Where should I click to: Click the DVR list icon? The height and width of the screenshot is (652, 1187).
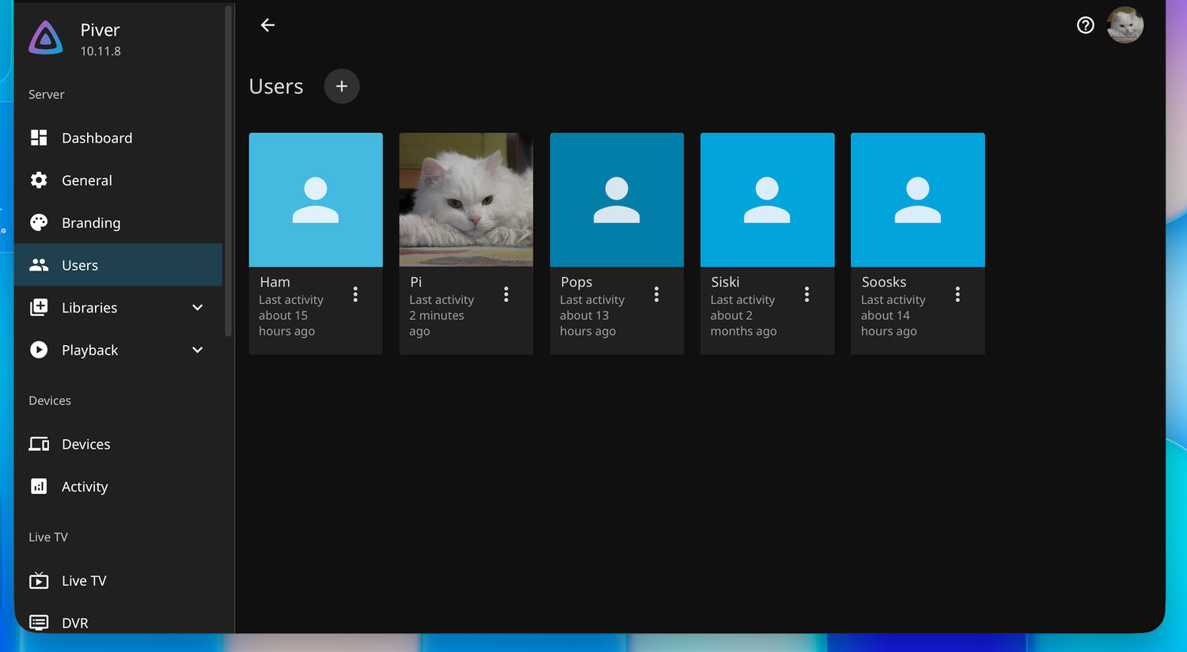(x=39, y=623)
